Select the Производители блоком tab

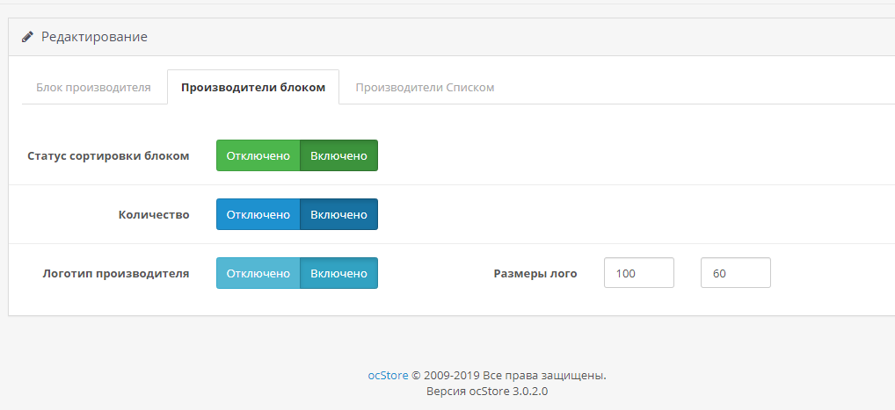pos(253,87)
